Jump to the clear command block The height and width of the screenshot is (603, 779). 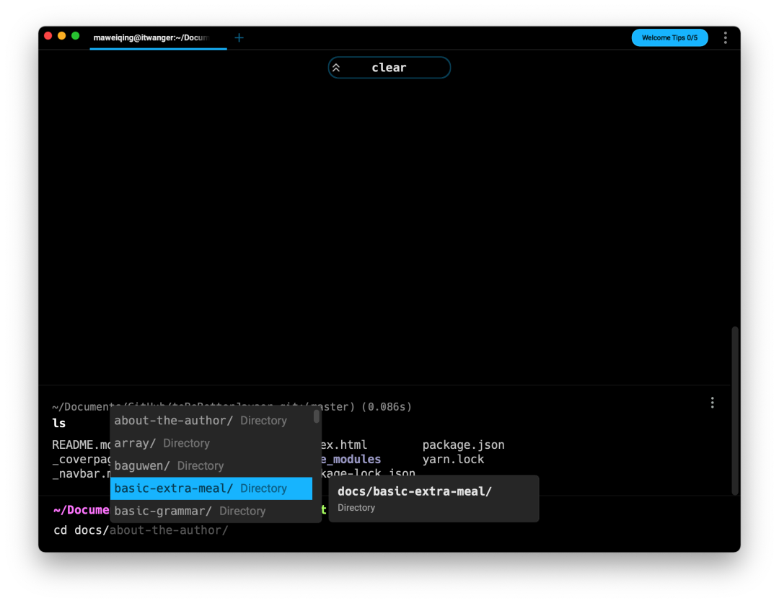(x=389, y=68)
